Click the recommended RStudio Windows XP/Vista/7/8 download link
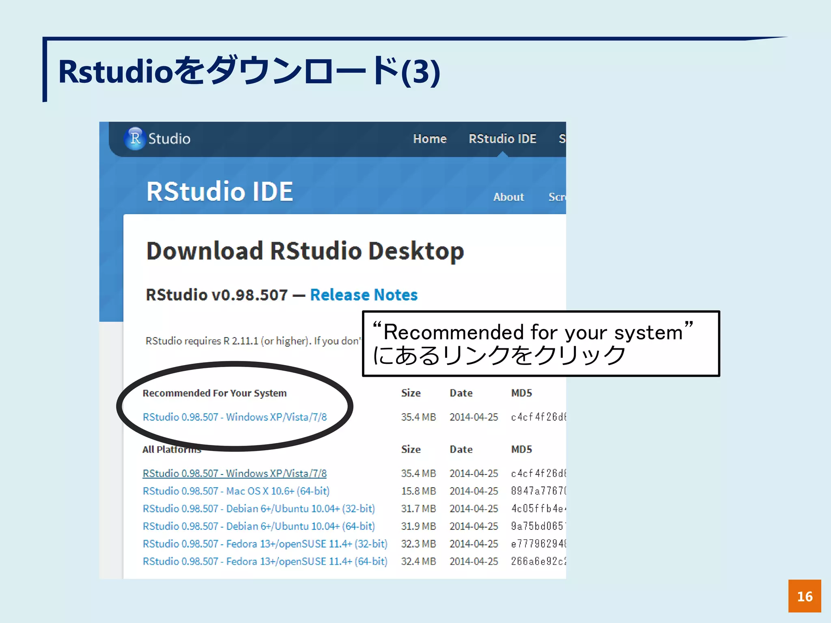 coord(235,417)
